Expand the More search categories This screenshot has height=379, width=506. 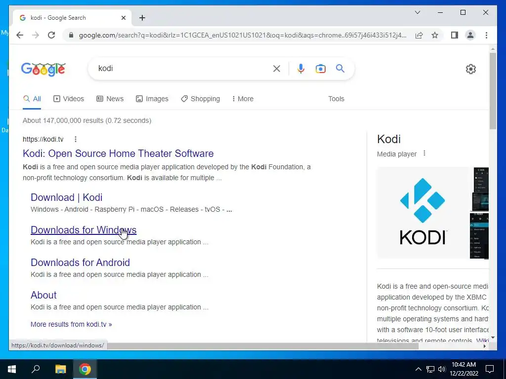(x=243, y=99)
